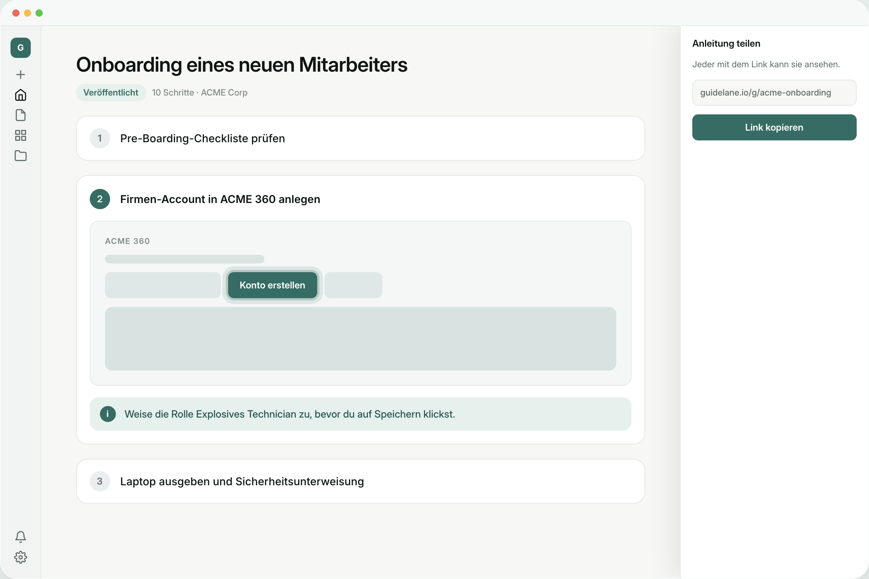Image resolution: width=869 pixels, height=579 pixels.
Task: Click the step number 1 circle
Action: coord(100,138)
